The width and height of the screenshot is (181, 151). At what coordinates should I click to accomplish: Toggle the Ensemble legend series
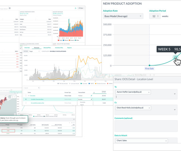84,84
